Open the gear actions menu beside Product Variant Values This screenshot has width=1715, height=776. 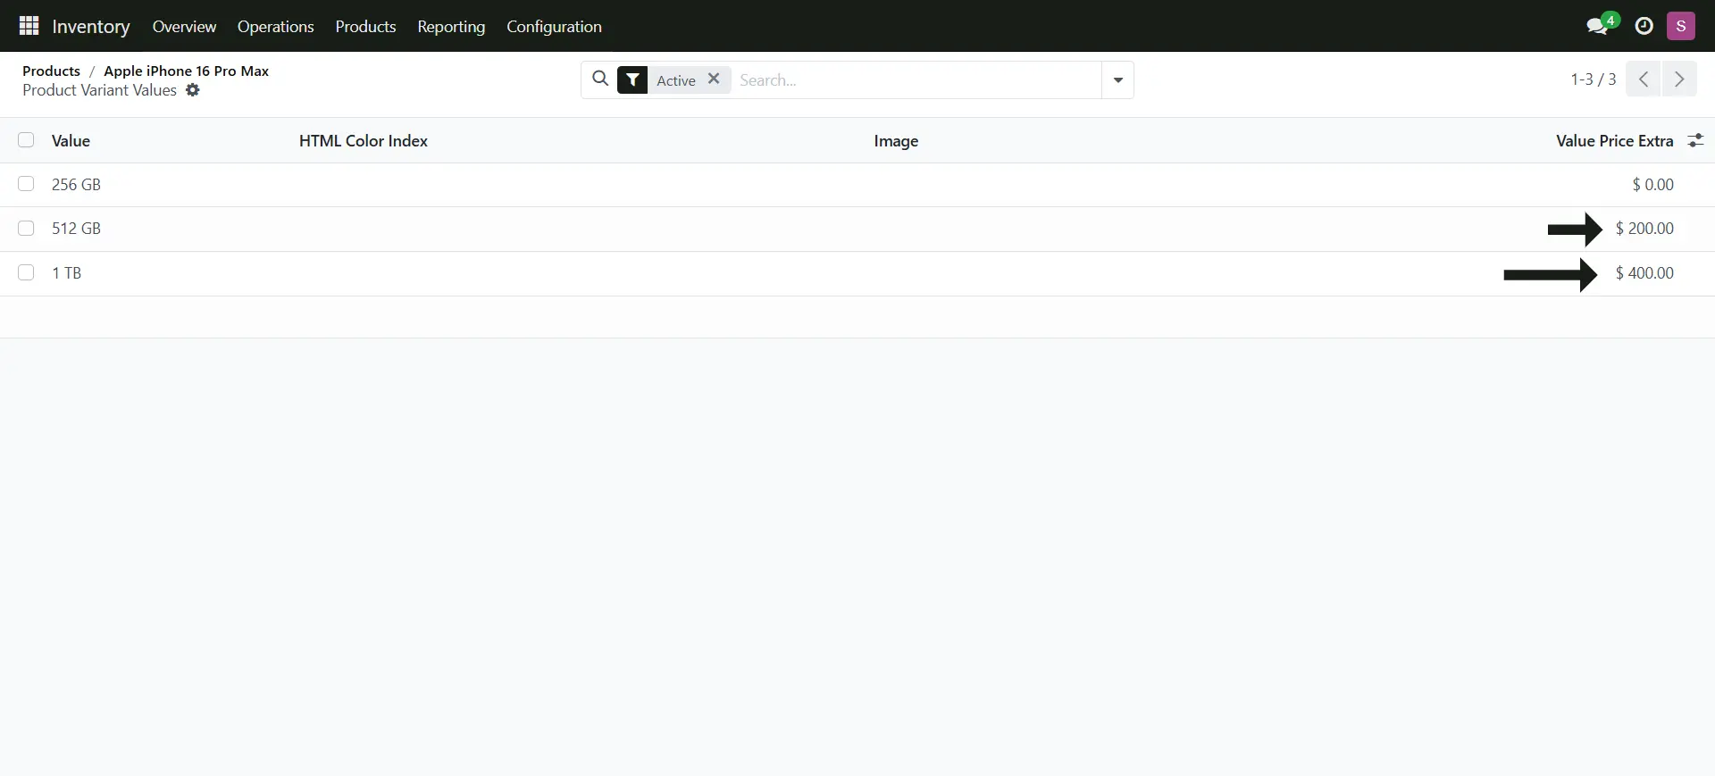tap(193, 90)
